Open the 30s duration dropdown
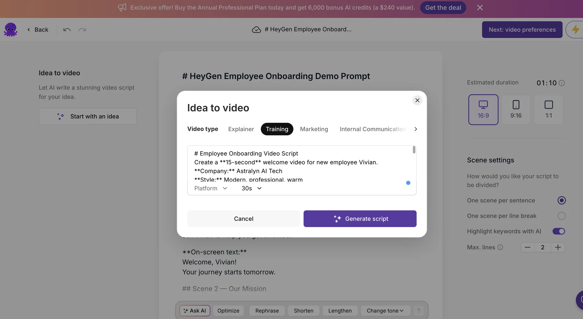 coord(251,188)
